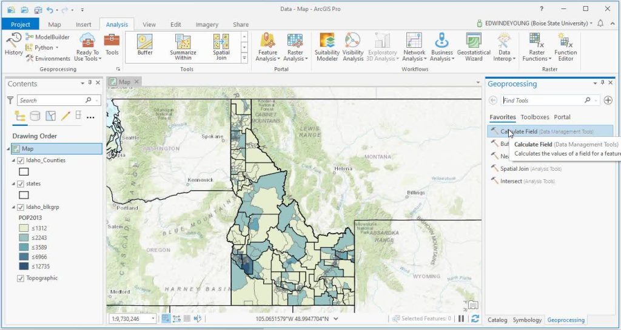The height and width of the screenshot is (330, 621).
Task: Uncheck the states layer visibility
Action: point(21,184)
